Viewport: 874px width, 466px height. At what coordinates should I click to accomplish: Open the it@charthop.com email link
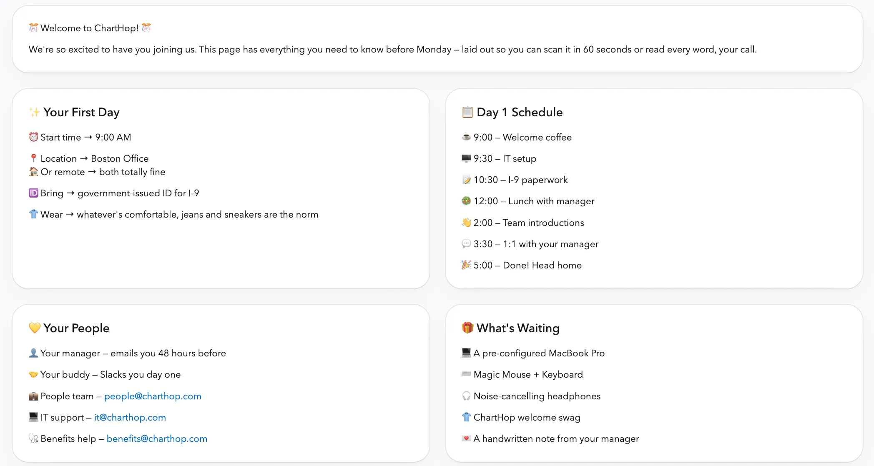pos(130,417)
